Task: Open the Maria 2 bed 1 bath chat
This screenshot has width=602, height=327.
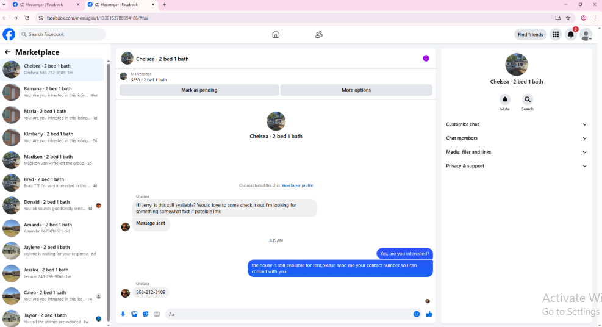Action: pos(52,114)
